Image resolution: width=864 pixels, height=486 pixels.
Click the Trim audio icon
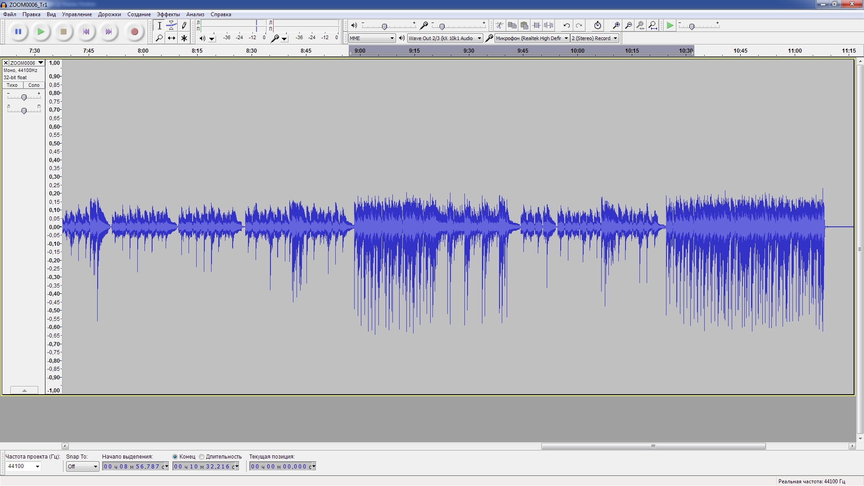(x=536, y=26)
